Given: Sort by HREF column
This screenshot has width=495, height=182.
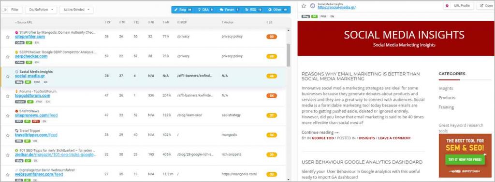Looking at the screenshot, I should click(182, 22).
